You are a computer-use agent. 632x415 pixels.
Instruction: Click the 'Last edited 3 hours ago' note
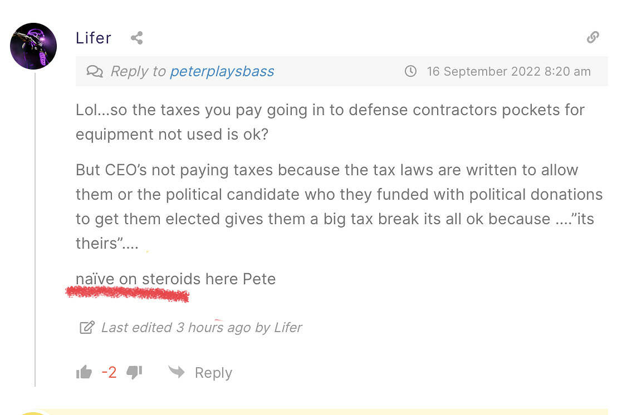(x=201, y=327)
